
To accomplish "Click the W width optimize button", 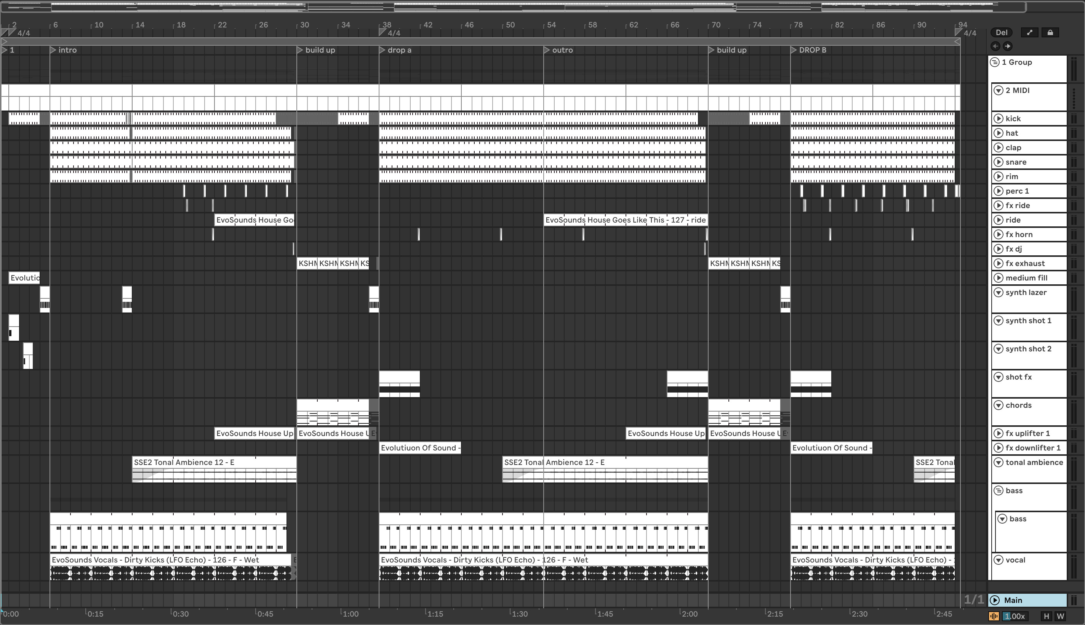I will tap(1061, 616).
